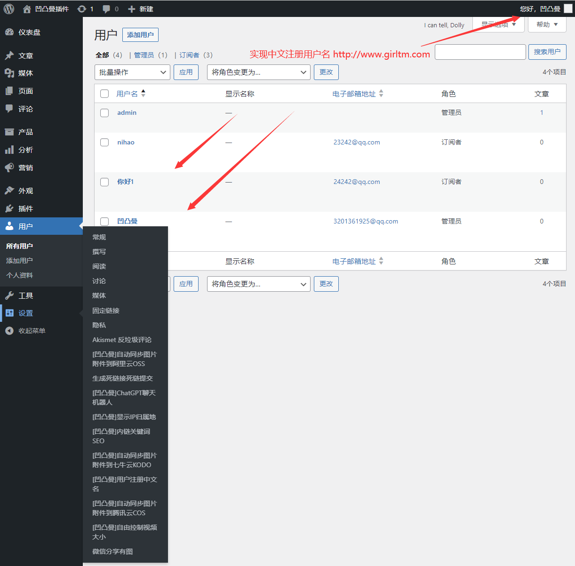The image size is (575, 566).
Task: Check the box for user admin
Action: point(104,113)
